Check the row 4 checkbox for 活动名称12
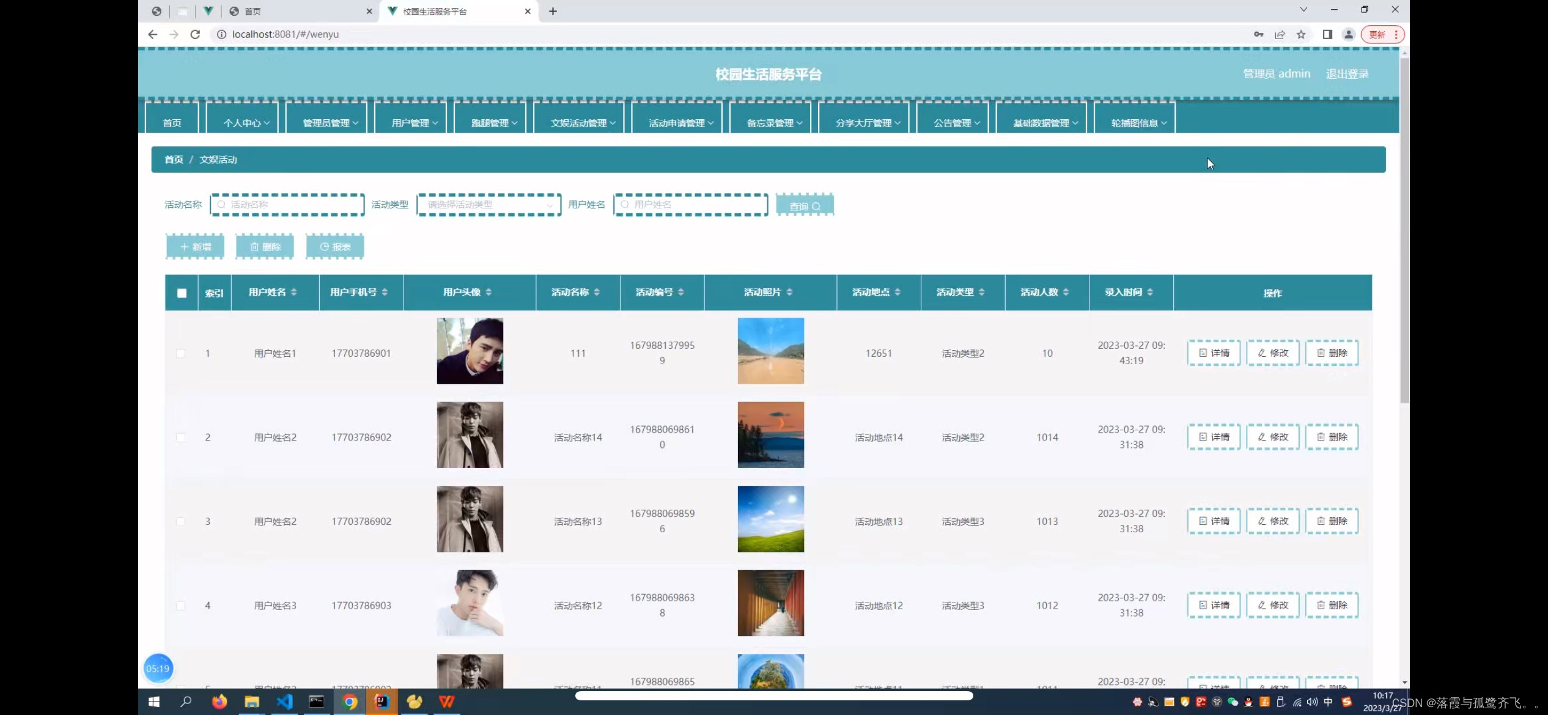 180,606
